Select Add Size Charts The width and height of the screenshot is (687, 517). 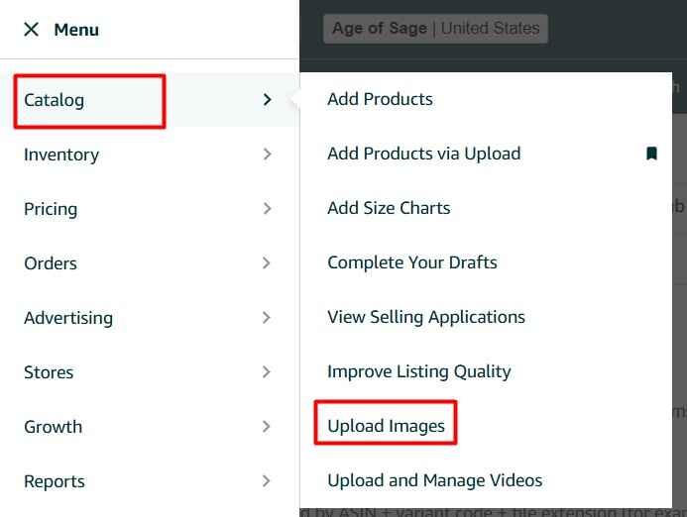389,208
